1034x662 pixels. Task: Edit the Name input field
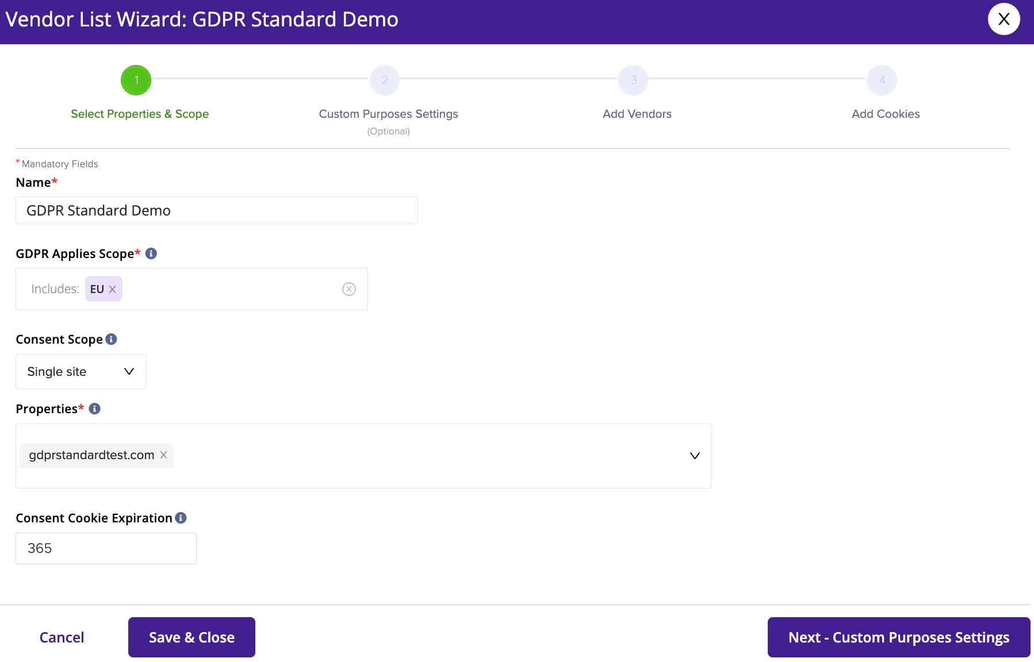pos(217,210)
